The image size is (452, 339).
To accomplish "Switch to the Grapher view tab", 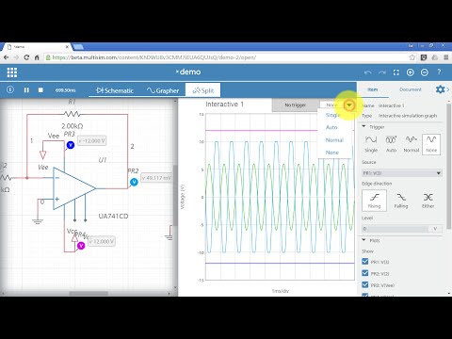I will (163, 90).
